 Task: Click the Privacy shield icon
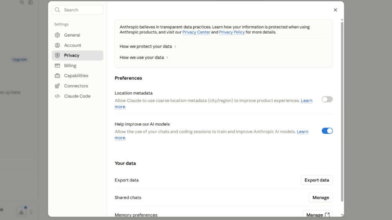[57, 55]
